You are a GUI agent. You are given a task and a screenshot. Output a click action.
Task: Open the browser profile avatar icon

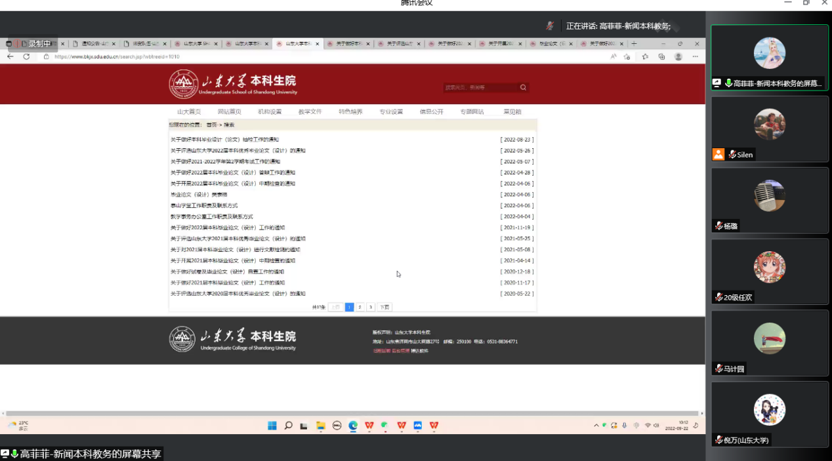[x=678, y=57]
